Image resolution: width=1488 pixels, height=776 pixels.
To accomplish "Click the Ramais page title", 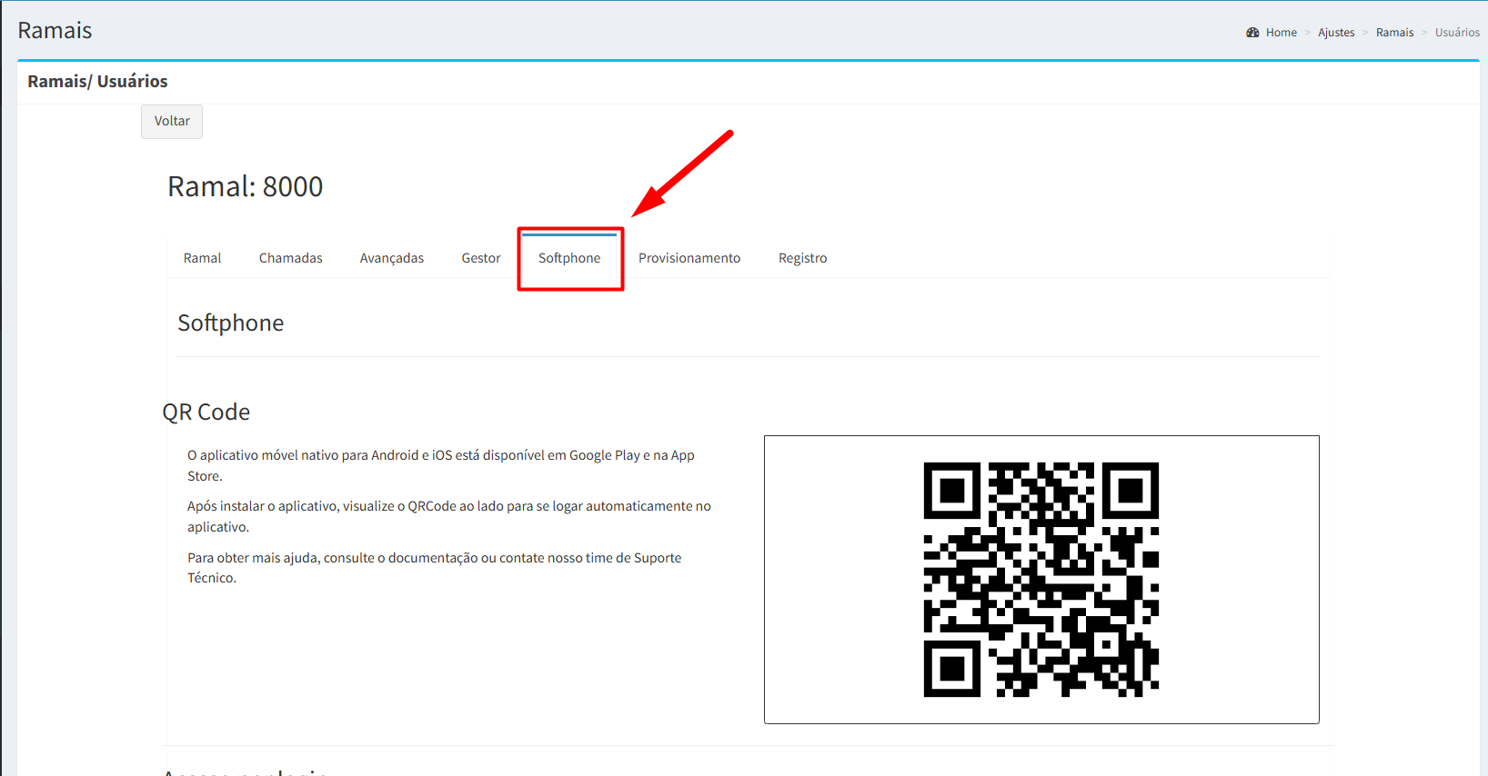I will (x=55, y=31).
